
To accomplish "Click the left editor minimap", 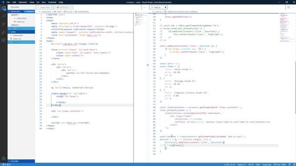I will [141, 19].
